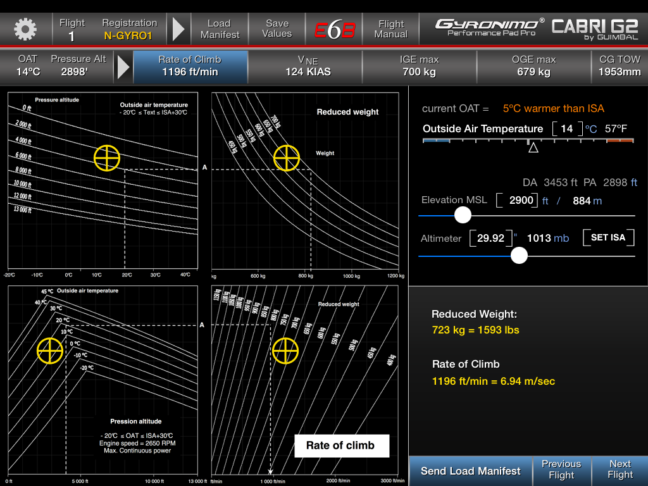
Task: Go to Next Flight
Action: tap(620, 470)
